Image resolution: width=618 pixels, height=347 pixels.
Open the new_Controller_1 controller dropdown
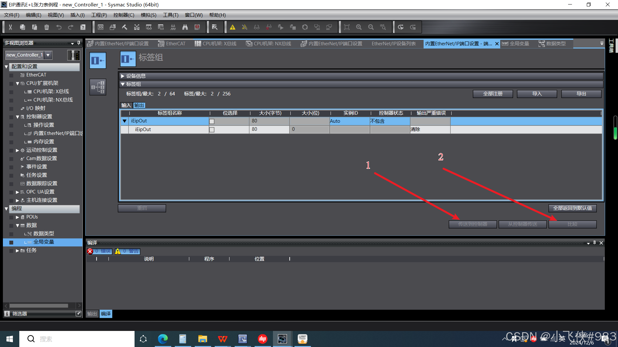coord(48,55)
